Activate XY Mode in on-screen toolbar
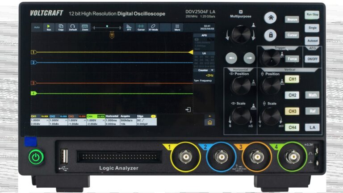Viewport: 343px width, 193px height. click(153, 27)
